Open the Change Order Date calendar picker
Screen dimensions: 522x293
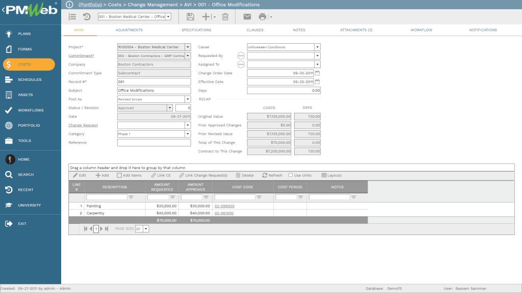(317, 73)
